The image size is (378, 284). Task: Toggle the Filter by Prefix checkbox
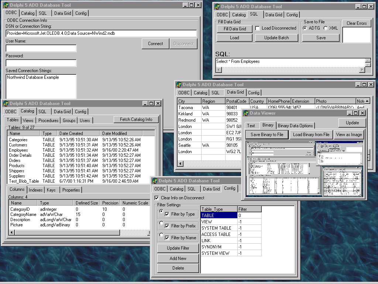tap(167, 226)
